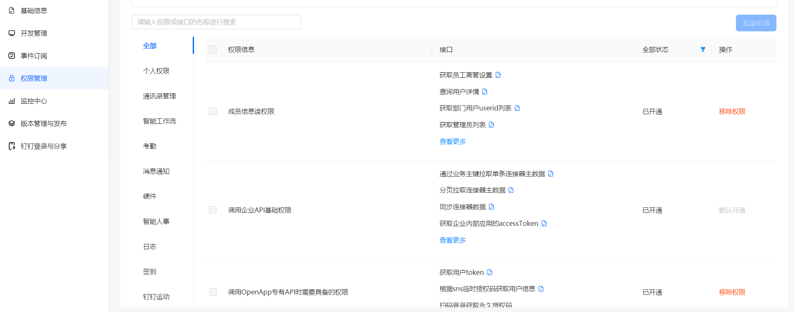Click document icon beside 查询用户详情
Image resolution: width=794 pixels, height=312 pixels.
[x=485, y=92]
